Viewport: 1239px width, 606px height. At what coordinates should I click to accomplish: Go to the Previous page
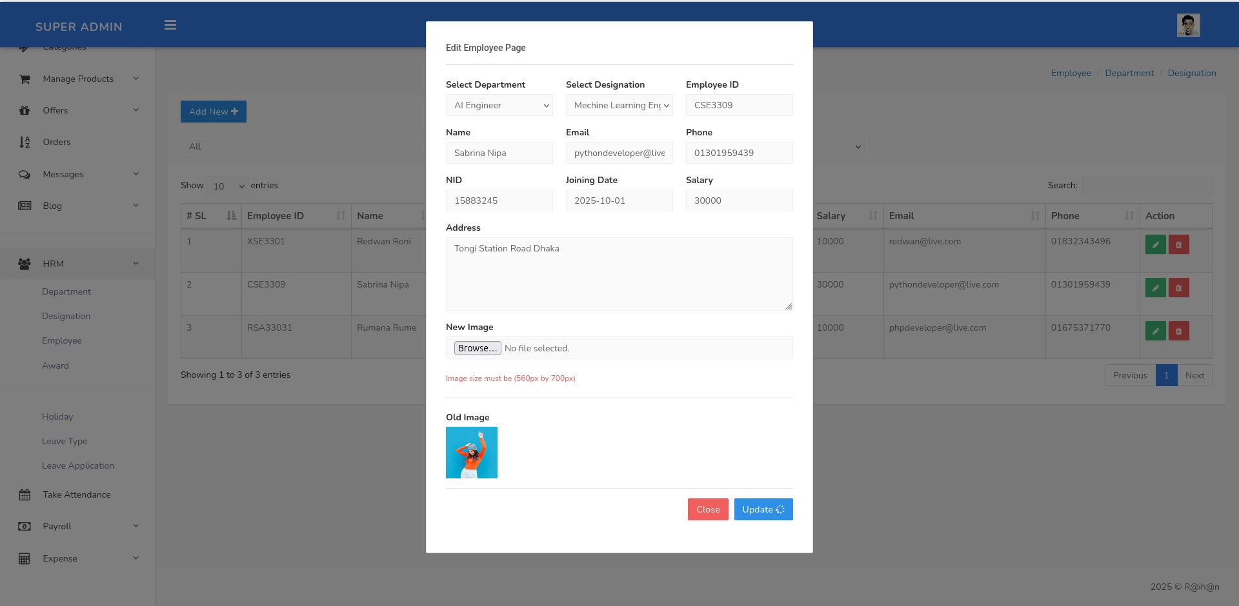(1130, 375)
